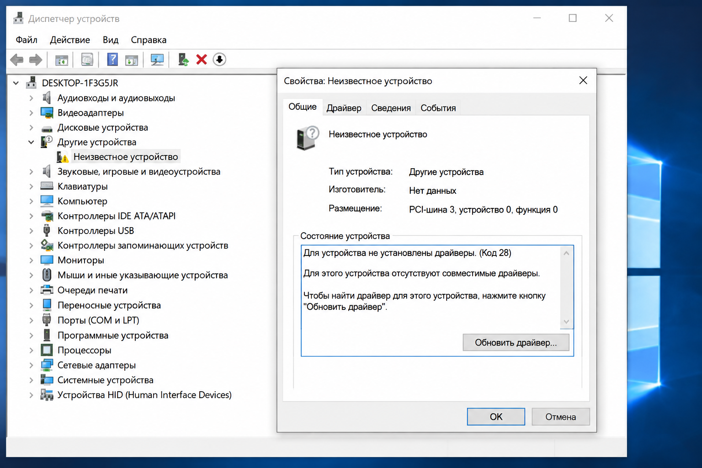Switch to the Драйвер tab
Screen dimensions: 702x468
[x=344, y=108]
